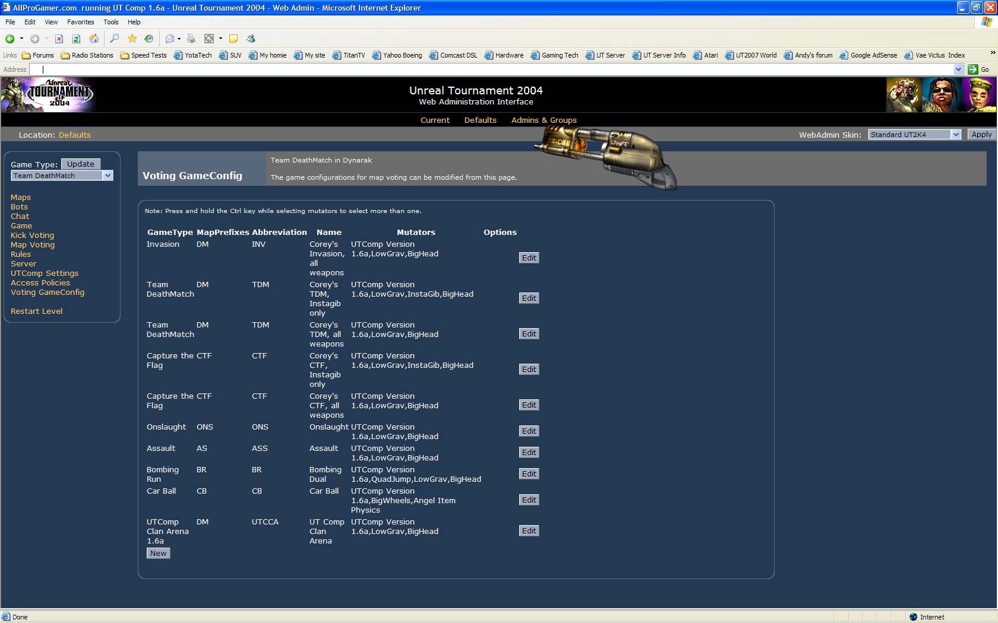998x623 pixels.
Task: Open the TitanTV link shortcut
Action: [349, 55]
